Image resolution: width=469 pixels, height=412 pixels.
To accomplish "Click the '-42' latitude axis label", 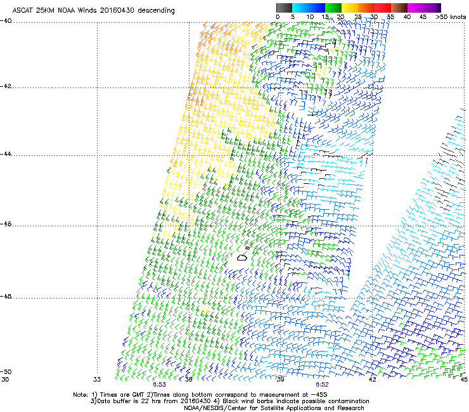I will (6, 86).
